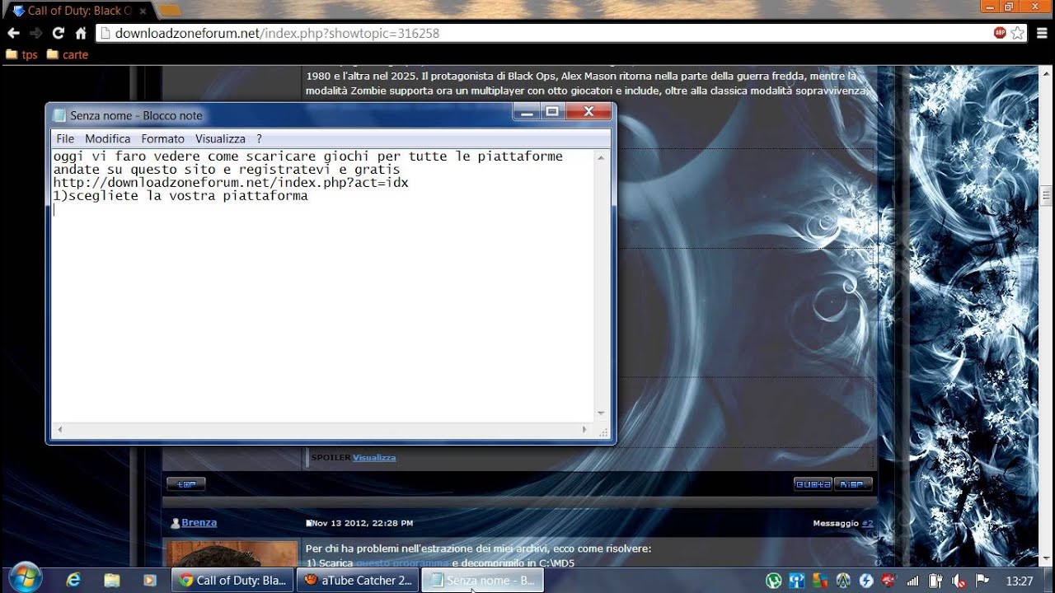Open the green arch A tray icon
The height and width of the screenshot is (593, 1055).
tap(842, 581)
